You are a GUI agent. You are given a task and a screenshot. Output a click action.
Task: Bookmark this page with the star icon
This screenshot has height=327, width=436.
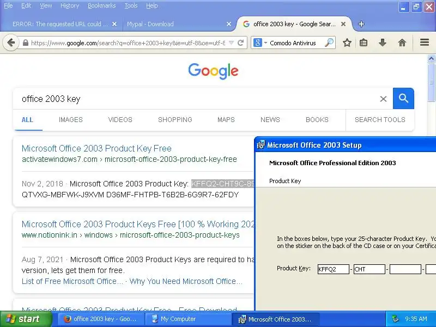point(347,43)
